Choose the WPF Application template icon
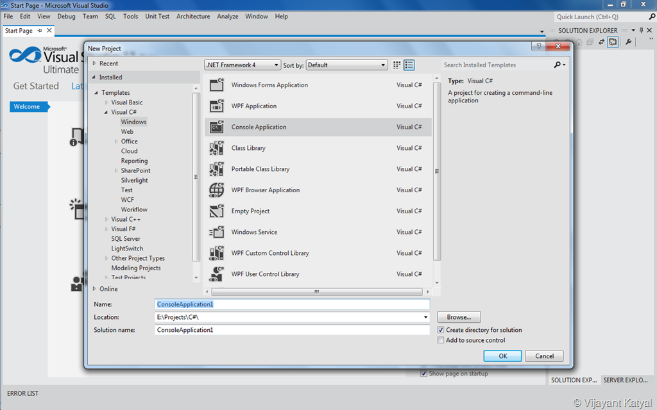 point(217,106)
